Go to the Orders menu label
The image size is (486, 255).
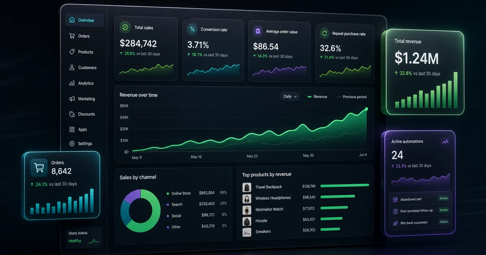tap(84, 36)
